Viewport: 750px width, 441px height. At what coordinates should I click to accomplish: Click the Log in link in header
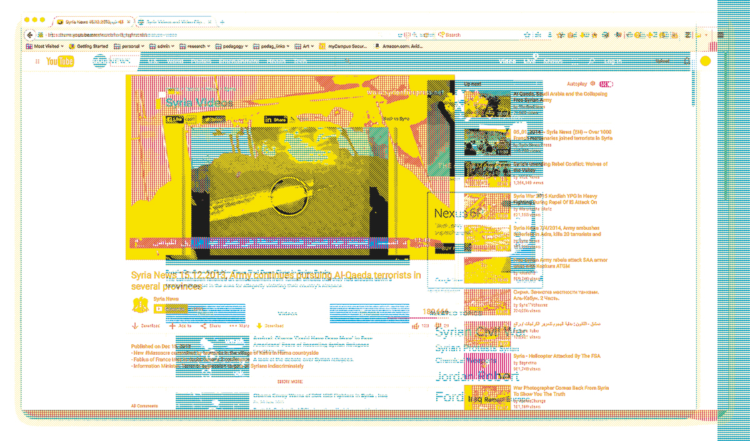[613, 61]
